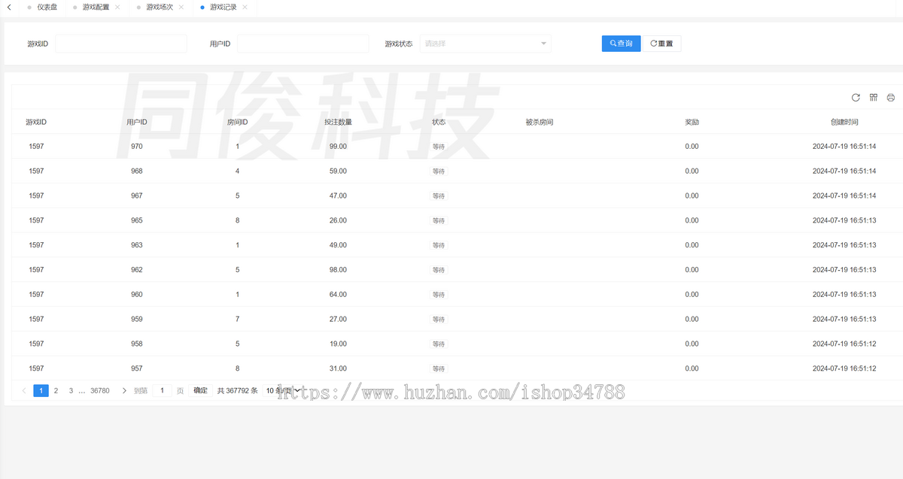
Task: Focus the 用户ID input field
Action: point(303,44)
